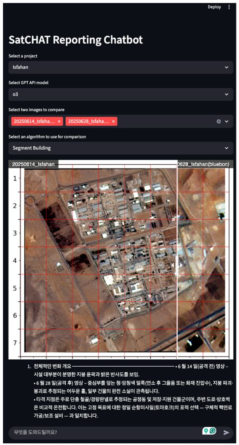This screenshot has height=445, width=239.
Task: Open the three-dot main menu
Action: click(229, 7)
